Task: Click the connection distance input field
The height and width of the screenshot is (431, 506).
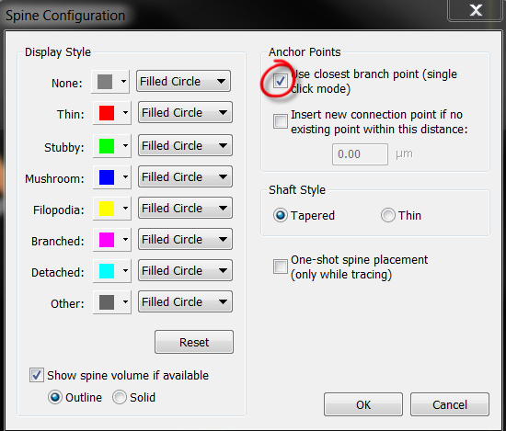Action: point(360,154)
